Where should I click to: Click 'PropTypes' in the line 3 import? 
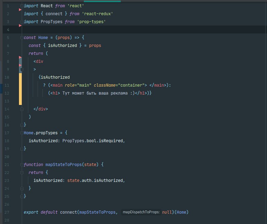click(x=51, y=22)
